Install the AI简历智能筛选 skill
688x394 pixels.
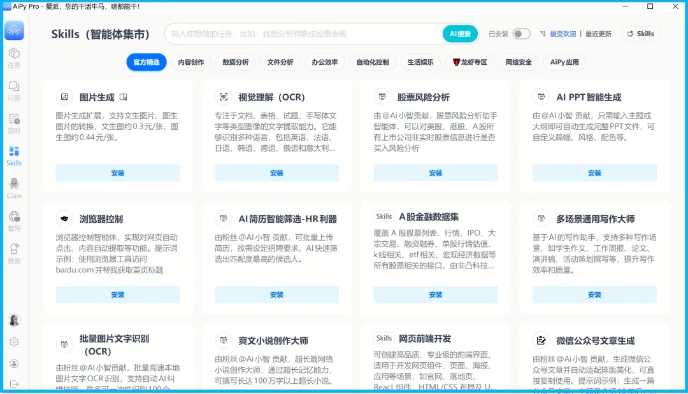277,295
